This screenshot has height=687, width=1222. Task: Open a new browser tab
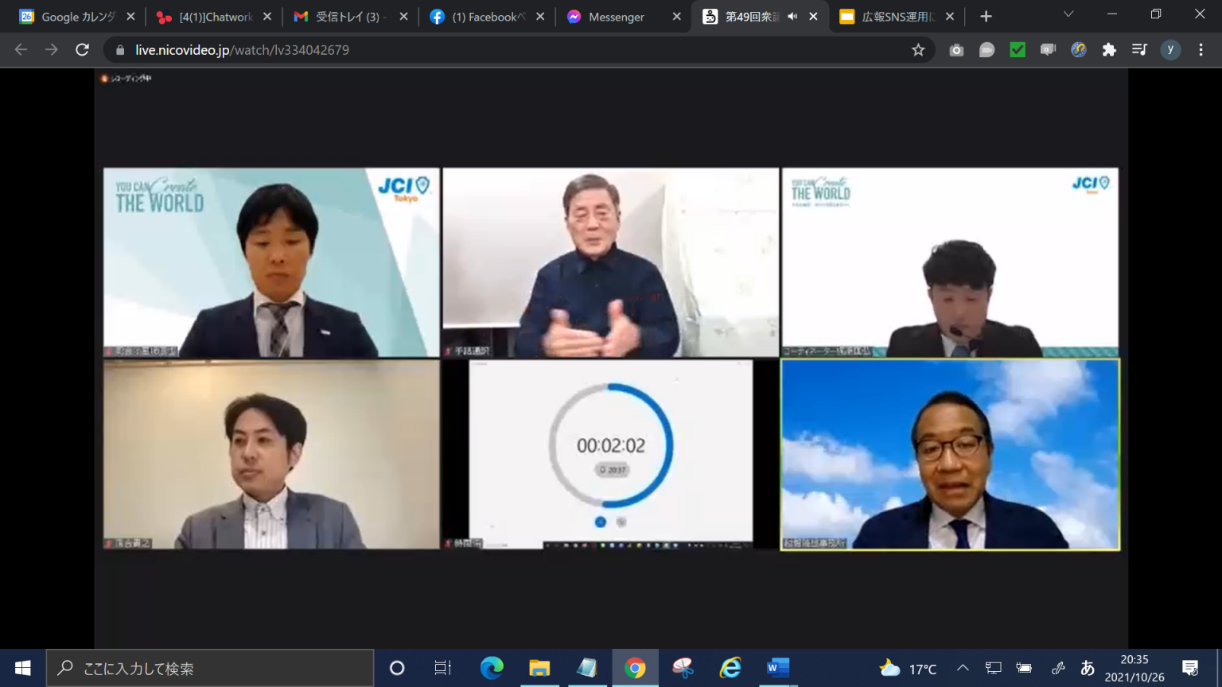(986, 17)
